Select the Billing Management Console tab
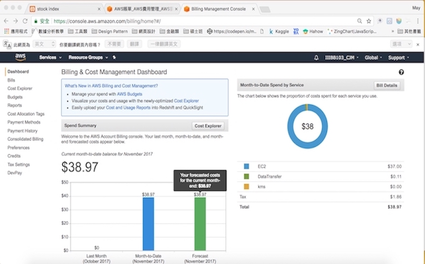This screenshot has height=264, width=425. (x=220, y=9)
